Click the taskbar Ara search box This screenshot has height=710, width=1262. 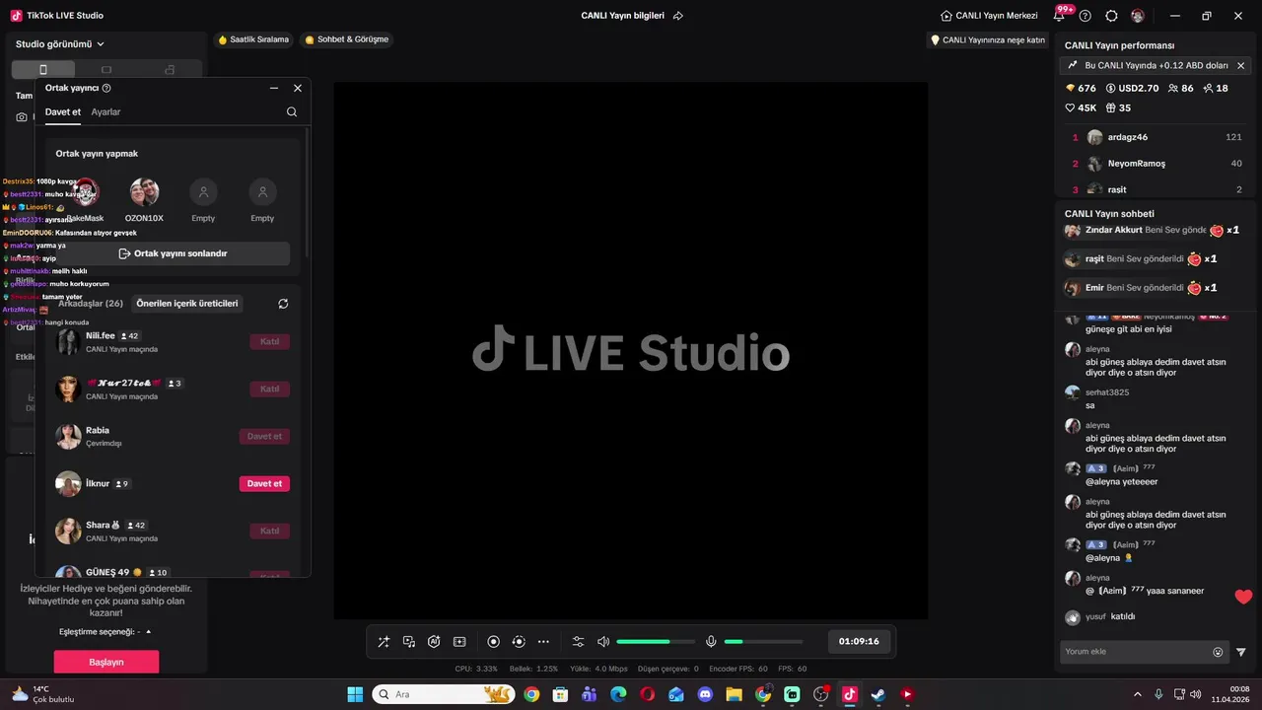click(443, 694)
